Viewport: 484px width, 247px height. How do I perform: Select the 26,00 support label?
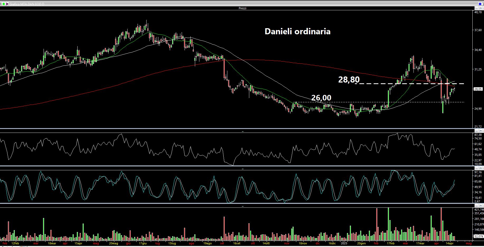(321, 98)
